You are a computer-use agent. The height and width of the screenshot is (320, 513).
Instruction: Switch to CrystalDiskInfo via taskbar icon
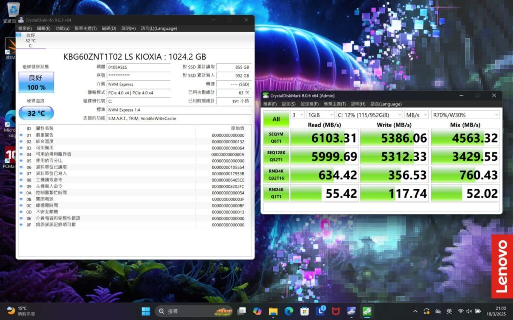pyautogui.click(x=351, y=311)
